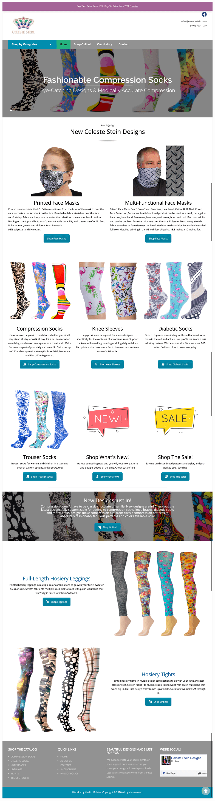Go to the Shop Online! menu tab
This screenshot has width=215, height=801.
82,44
